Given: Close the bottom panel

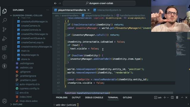Looking at the screenshot, I should click(186, 97).
